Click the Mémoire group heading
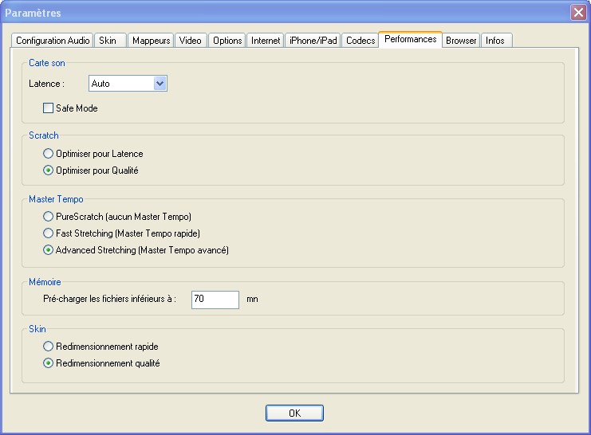The height and width of the screenshot is (435, 591). point(45,282)
